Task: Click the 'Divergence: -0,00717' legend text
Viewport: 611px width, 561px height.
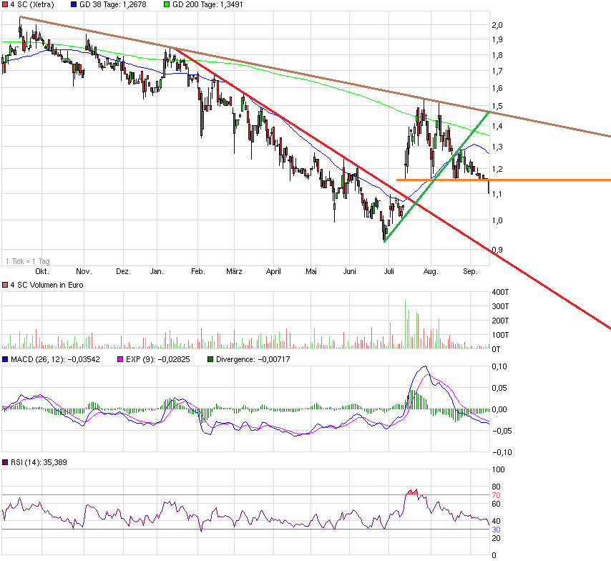Action: click(x=253, y=359)
